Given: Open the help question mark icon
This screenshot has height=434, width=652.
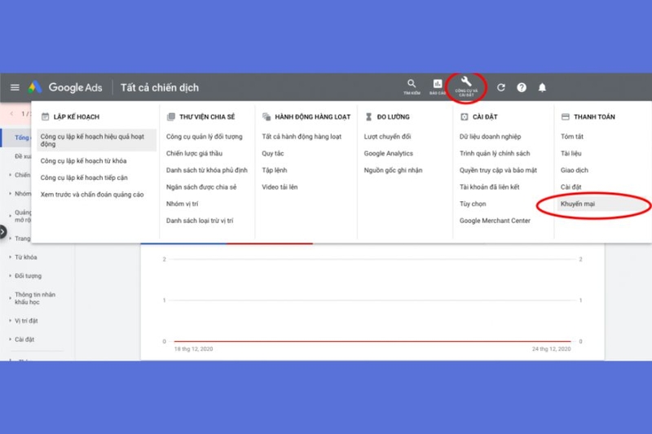Looking at the screenshot, I should point(522,88).
